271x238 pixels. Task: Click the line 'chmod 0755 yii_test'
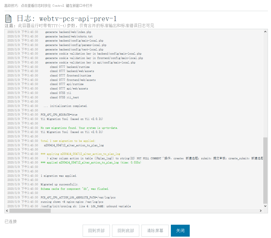click(x=64, y=97)
